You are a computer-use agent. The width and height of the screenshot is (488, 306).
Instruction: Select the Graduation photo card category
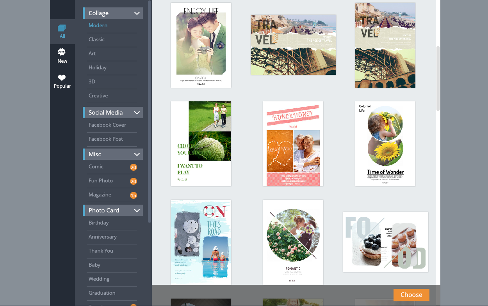pyautogui.click(x=102, y=293)
